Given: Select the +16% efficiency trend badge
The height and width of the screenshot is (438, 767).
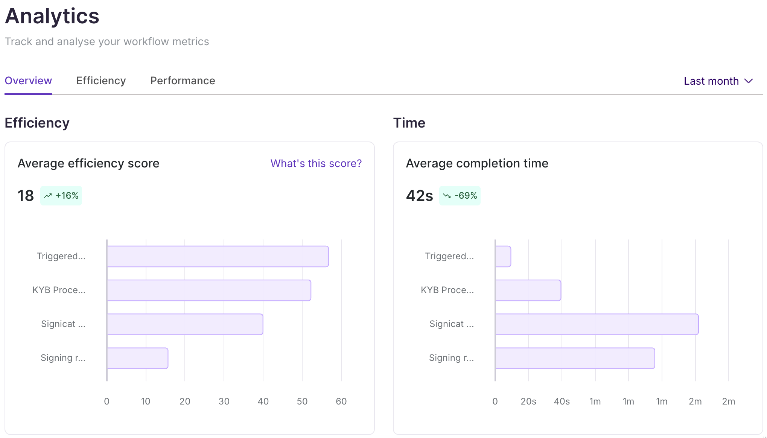Looking at the screenshot, I should (61, 195).
